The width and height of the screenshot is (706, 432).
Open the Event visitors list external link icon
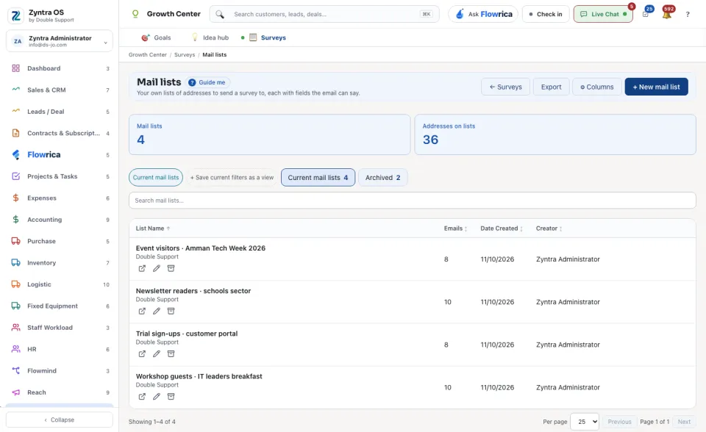pos(142,268)
